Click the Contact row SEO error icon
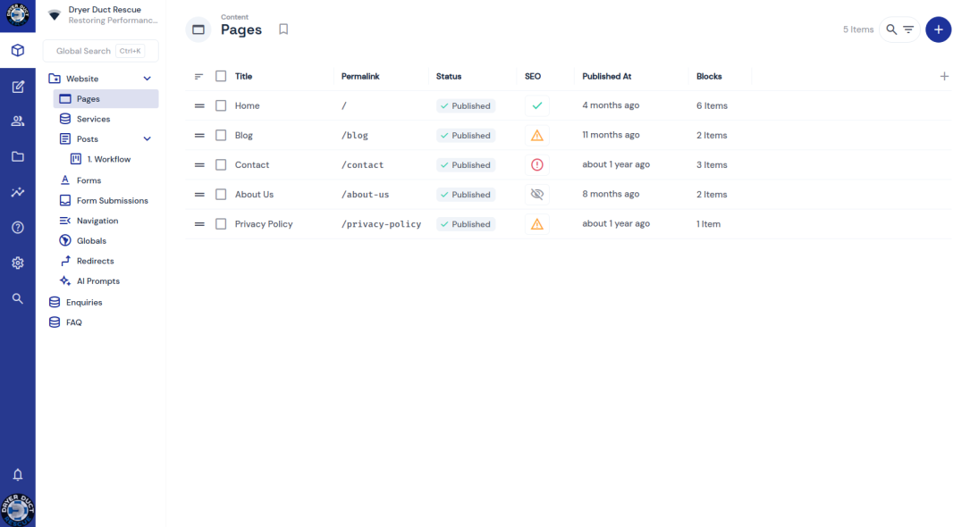The height and width of the screenshot is (527, 970). click(536, 165)
